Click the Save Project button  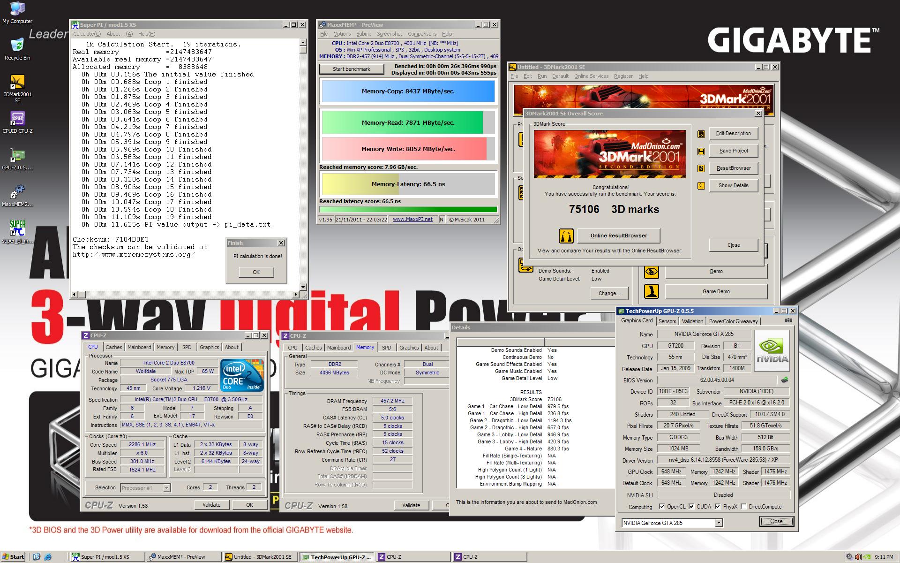734,151
